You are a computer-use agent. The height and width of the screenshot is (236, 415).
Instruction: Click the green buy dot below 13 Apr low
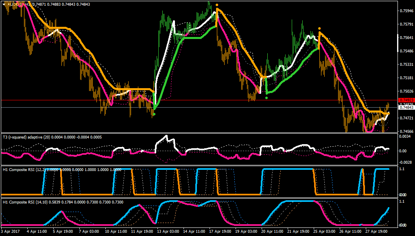[154, 114]
